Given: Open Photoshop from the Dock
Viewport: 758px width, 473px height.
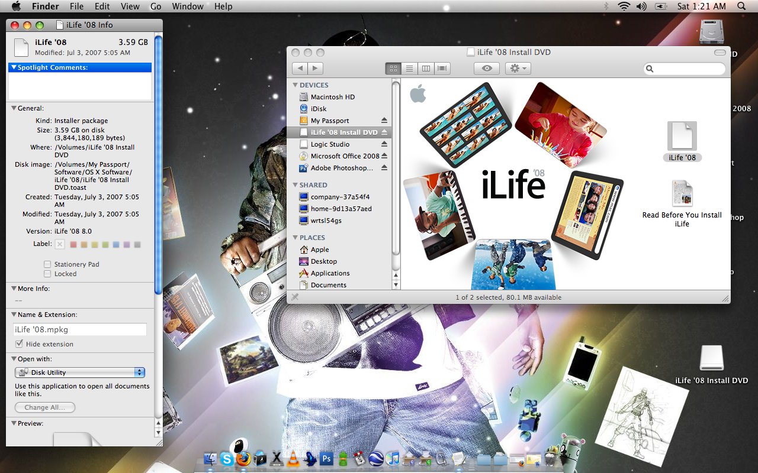Looking at the screenshot, I should point(326,458).
